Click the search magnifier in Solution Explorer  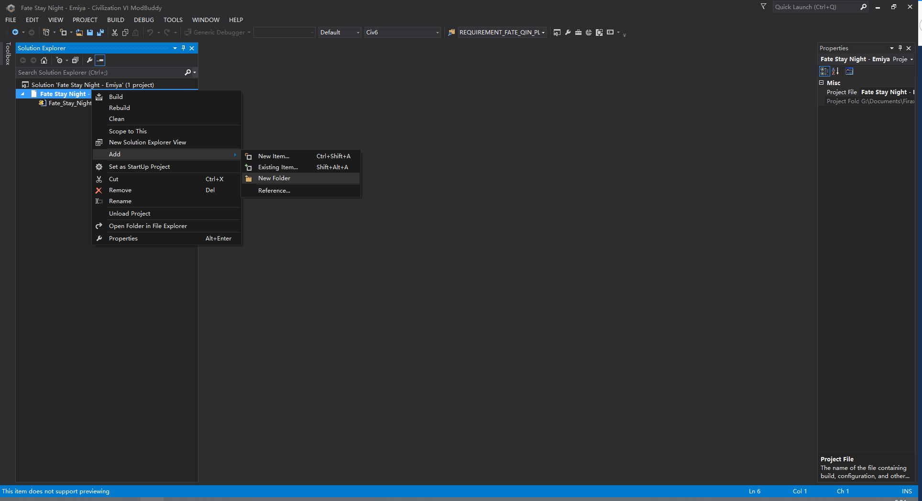pyautogui.click(x=187, y=73)
